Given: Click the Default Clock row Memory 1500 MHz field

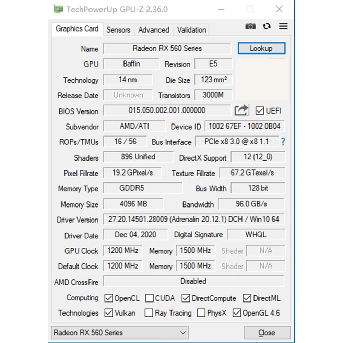Looking at the screenshot, I should click(196, 266).
